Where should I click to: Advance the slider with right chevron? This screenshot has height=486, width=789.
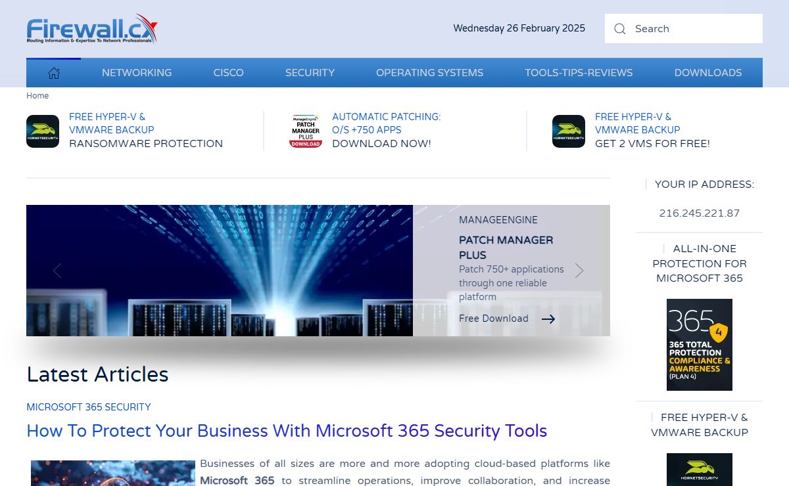point(579,271)
